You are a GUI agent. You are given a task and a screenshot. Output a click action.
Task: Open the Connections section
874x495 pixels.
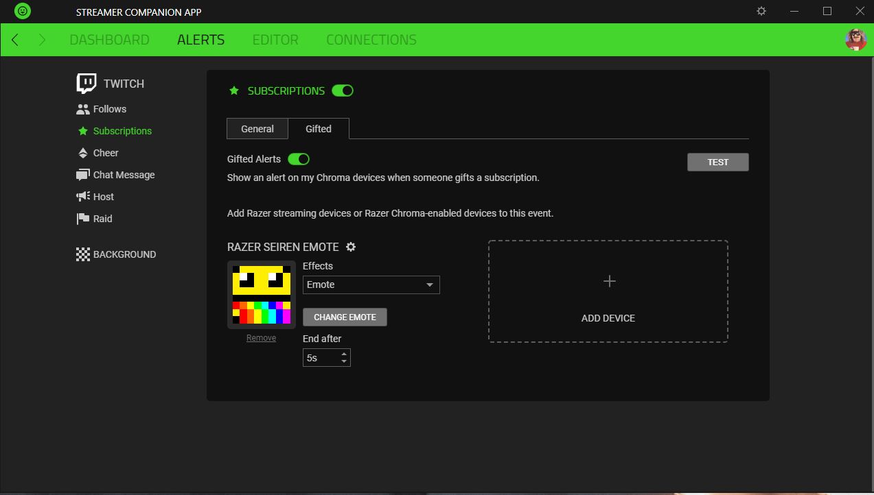(x=371, y=40)
